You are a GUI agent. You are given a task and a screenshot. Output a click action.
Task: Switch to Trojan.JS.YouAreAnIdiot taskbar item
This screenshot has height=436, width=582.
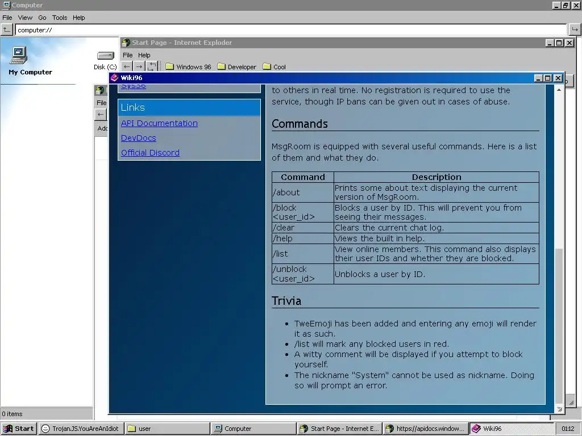click(x=81, y=429)
